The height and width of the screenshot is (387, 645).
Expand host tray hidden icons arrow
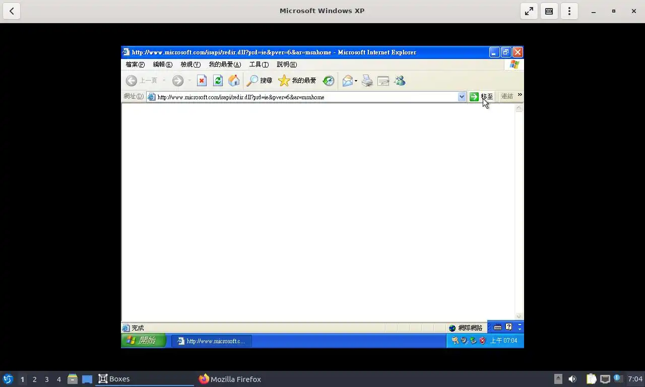(558, 379)
